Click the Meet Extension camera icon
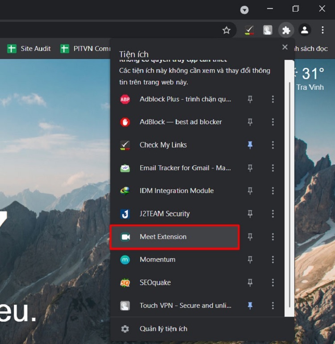This screenshot has height=344, width=335. 126,237
